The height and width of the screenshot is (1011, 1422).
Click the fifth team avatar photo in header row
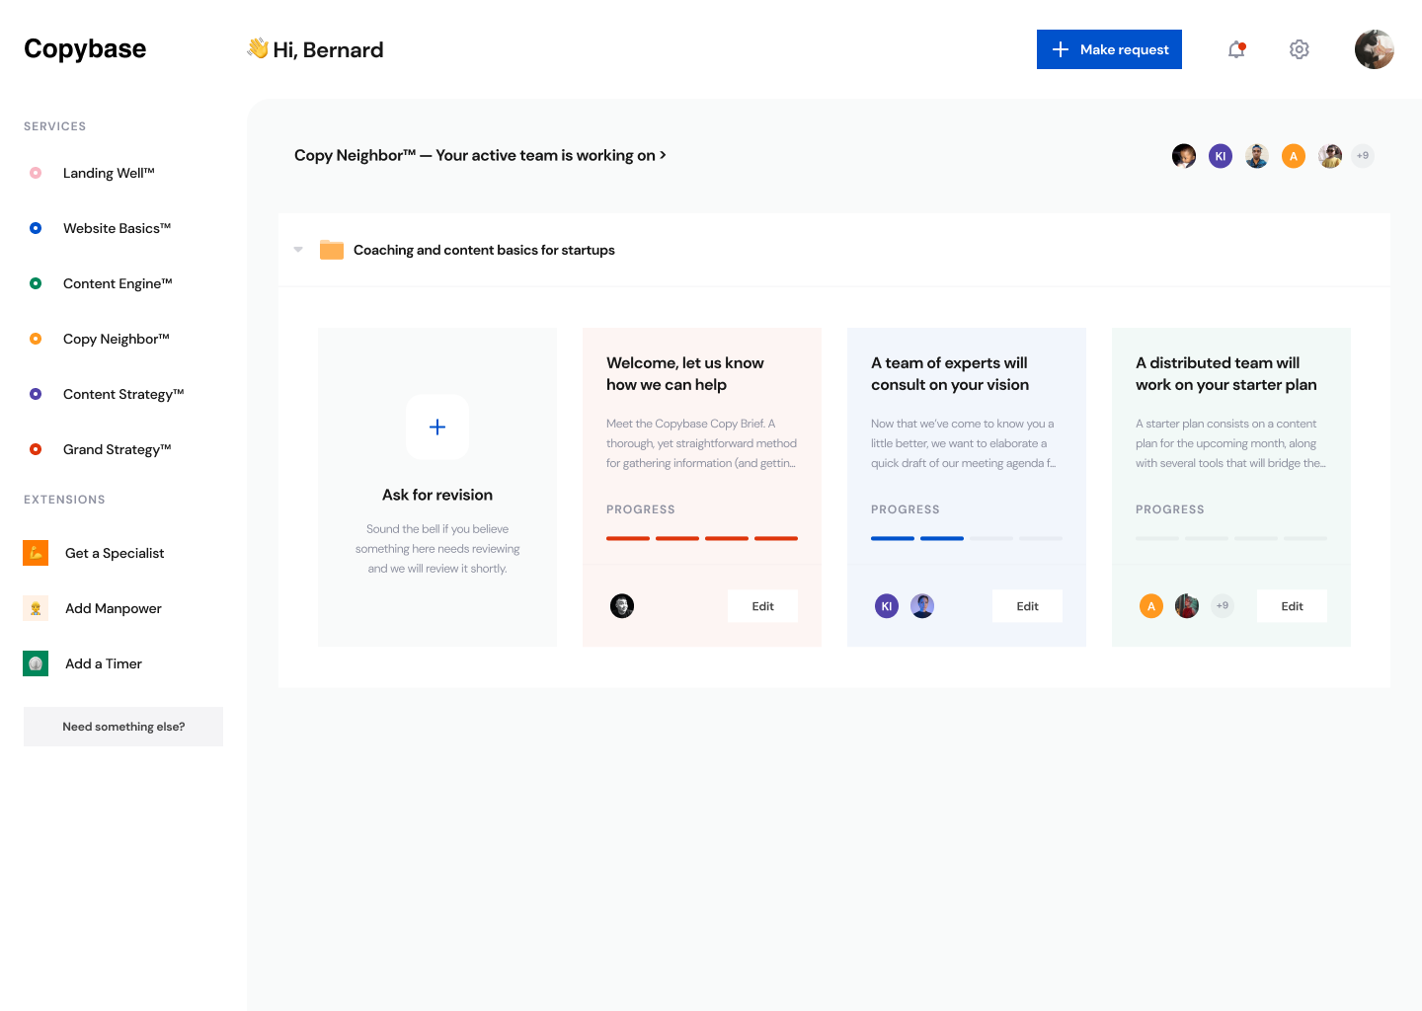[1330, 156]
